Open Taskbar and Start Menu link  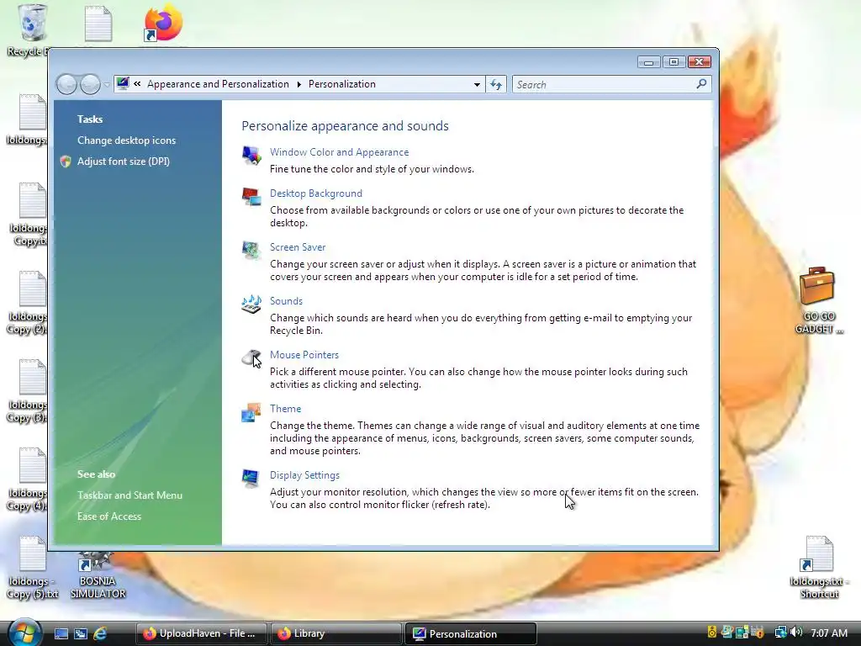pyautogui.click(x=129, y=495)
